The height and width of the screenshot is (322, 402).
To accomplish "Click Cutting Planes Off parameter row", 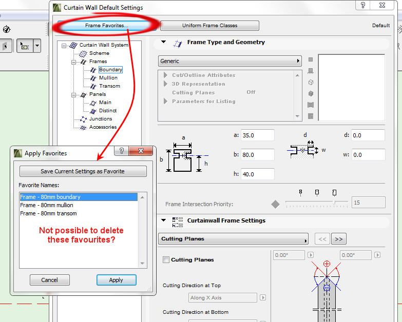I will (214, 92).
